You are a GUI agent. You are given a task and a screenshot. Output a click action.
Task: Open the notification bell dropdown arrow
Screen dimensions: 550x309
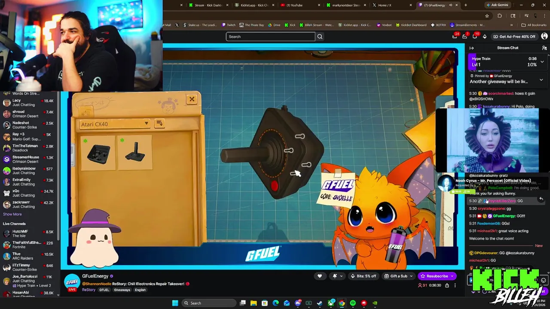tap(341, 276)
